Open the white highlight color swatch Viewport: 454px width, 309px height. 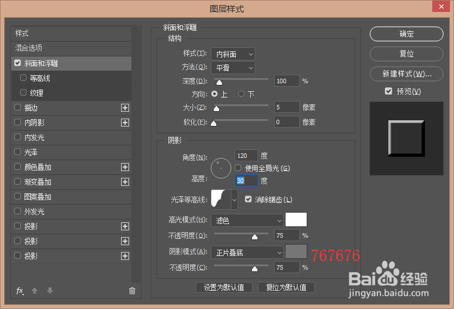pyautogui.click(x=296, y=219)
